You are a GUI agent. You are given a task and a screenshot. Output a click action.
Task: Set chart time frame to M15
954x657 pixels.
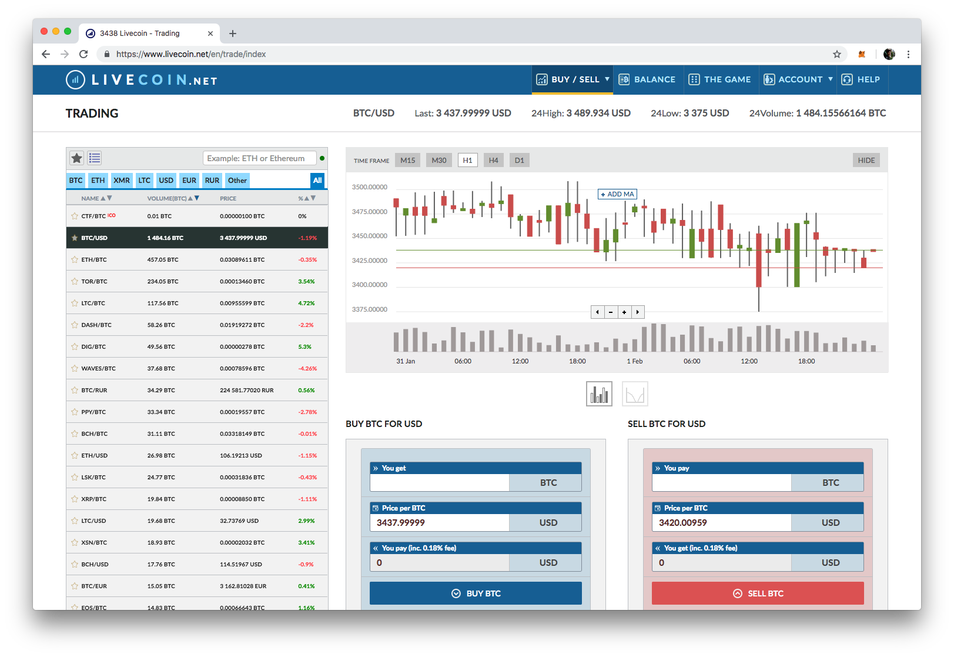click(408, 161)
